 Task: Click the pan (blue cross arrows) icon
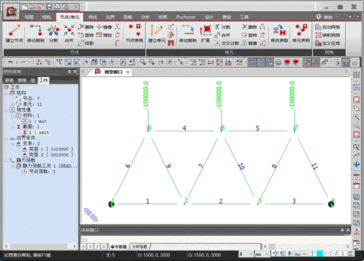click(356, 165)
